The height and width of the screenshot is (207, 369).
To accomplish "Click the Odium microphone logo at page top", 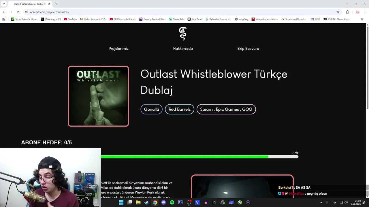I will point(183,34).
